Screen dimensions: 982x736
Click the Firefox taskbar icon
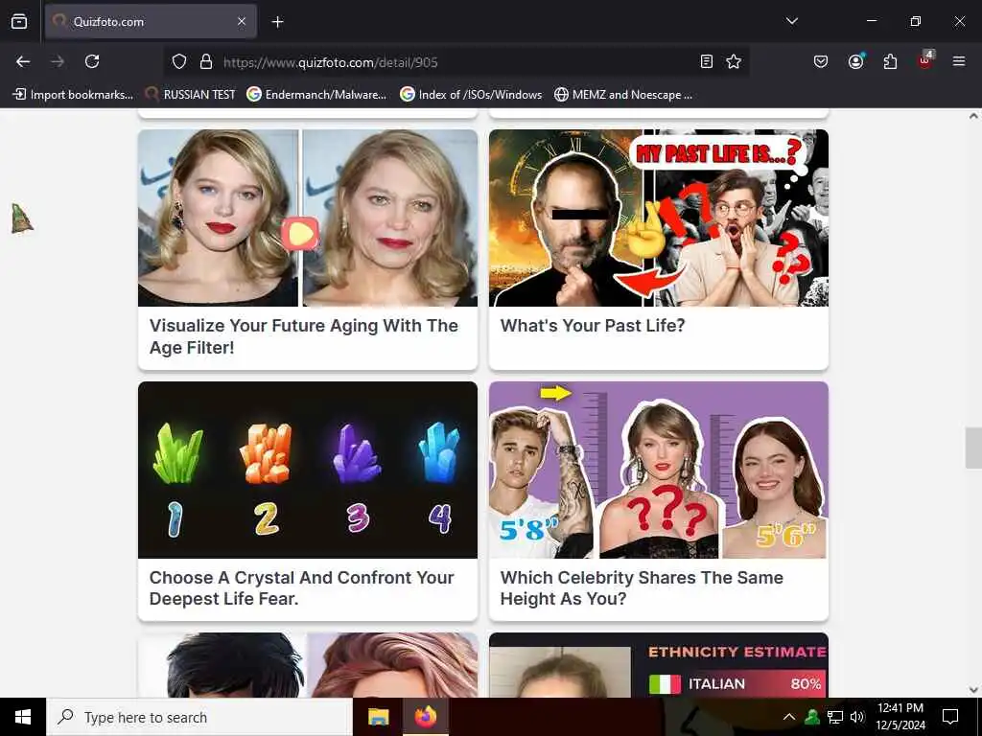[x=425, y=717]
